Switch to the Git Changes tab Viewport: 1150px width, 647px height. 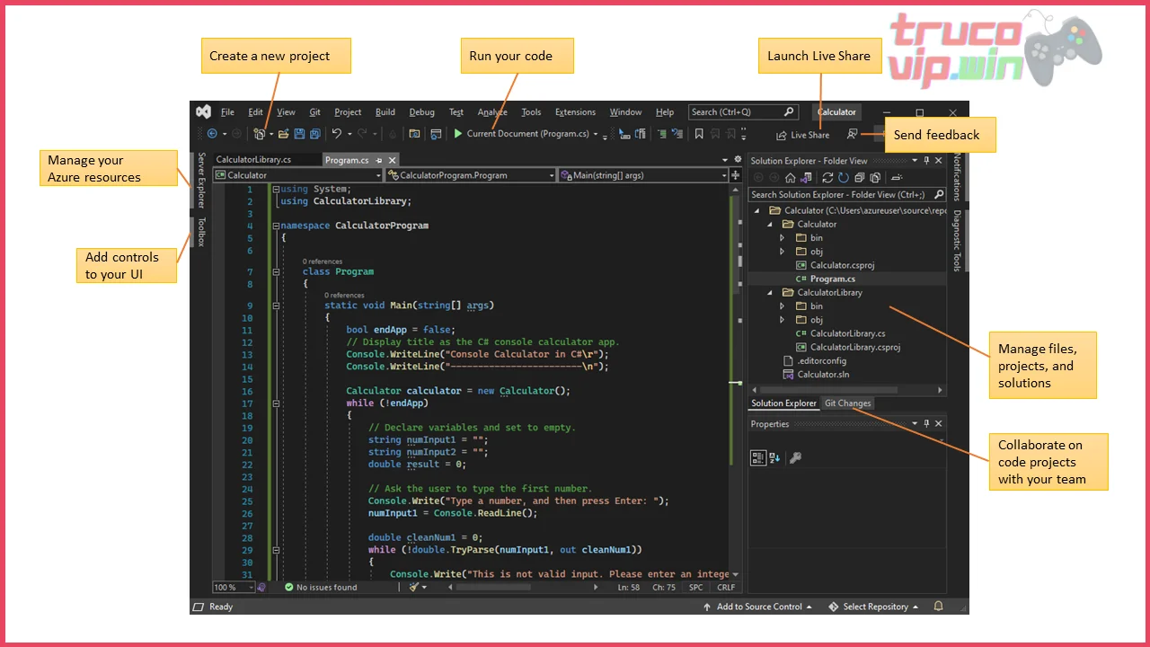pyautogui.click(x=848, y=403)
